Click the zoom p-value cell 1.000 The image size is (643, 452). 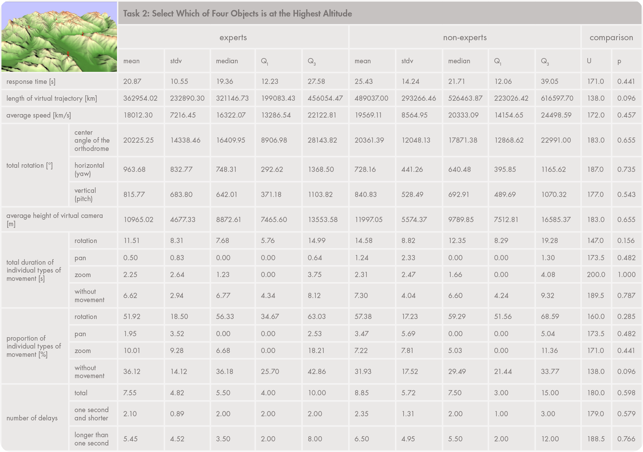(626, 274)
